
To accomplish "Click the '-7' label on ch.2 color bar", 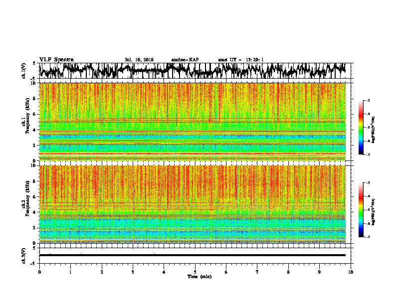I will (368, 237).
